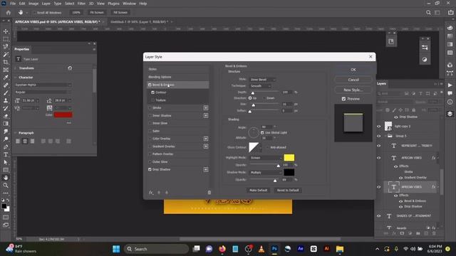Open the Highlight Mode dropdown
This screenshot has height=256, width=456.
click(x=266, y=158)
